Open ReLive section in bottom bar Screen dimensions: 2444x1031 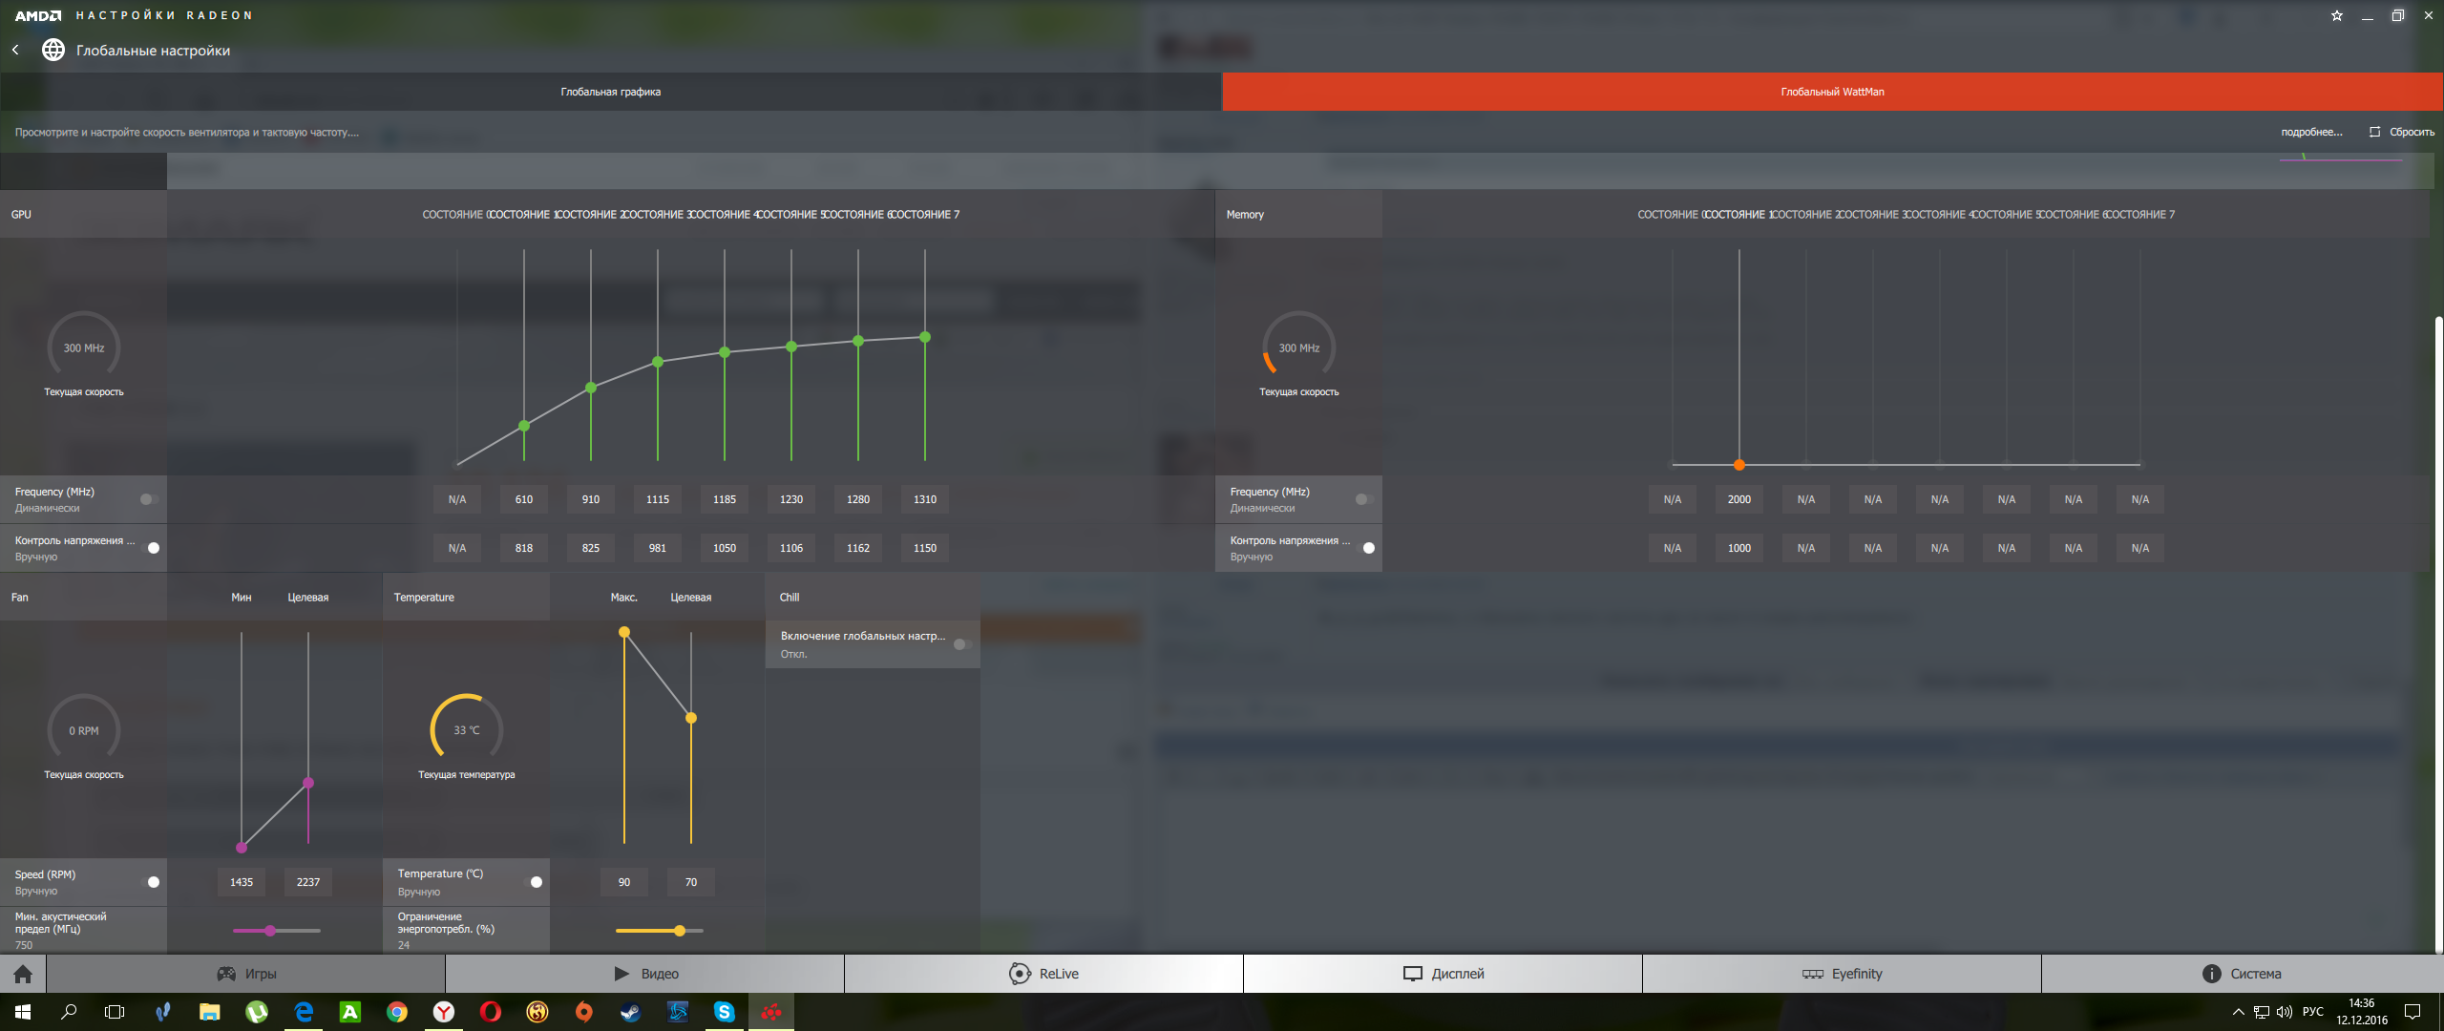pyautogui.click(x=1043, y=974)
